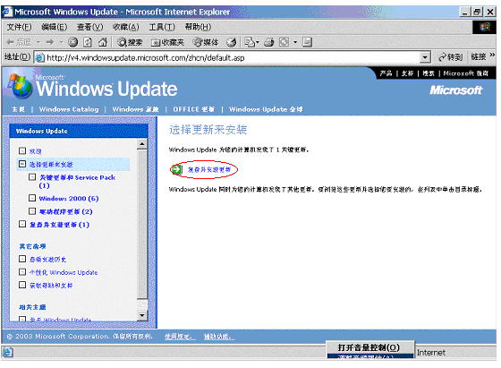Expand the address bar dropdown arrow
This screenshot has width=501, height=368.
[x=425, y=57]
